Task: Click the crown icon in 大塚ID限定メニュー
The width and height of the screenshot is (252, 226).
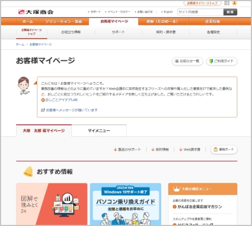Action: 176,189
